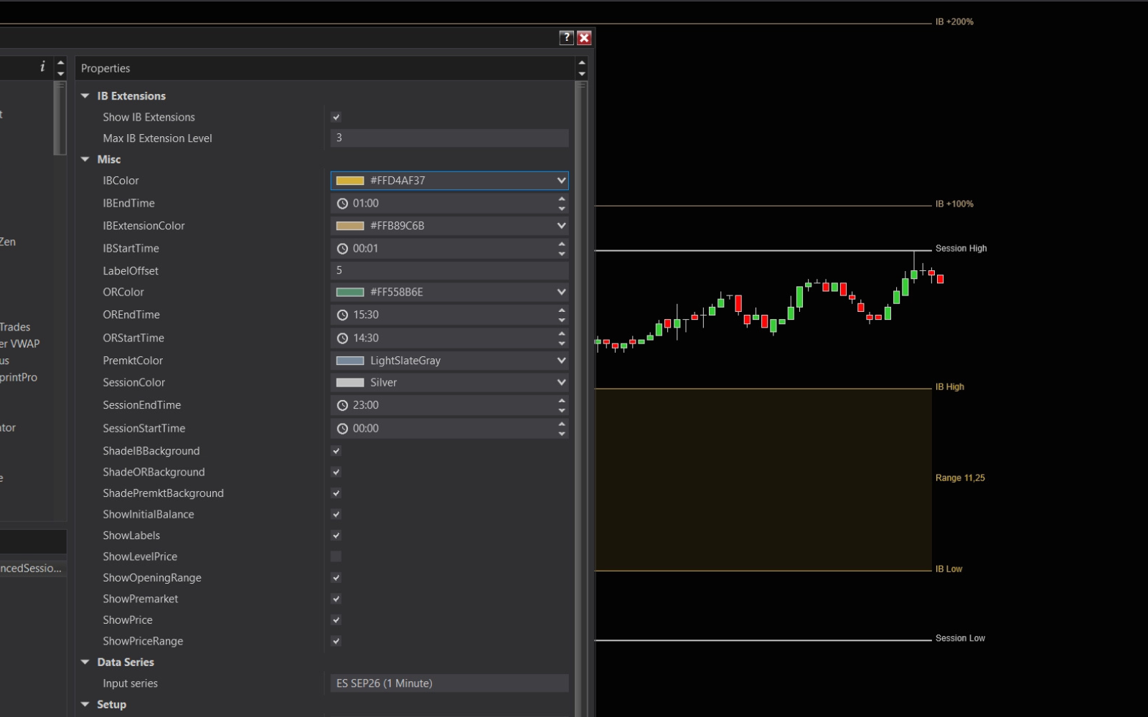Click the OREndTime clock icon
This screenshot has height=717, width=1148.
[x=342, y=315]
